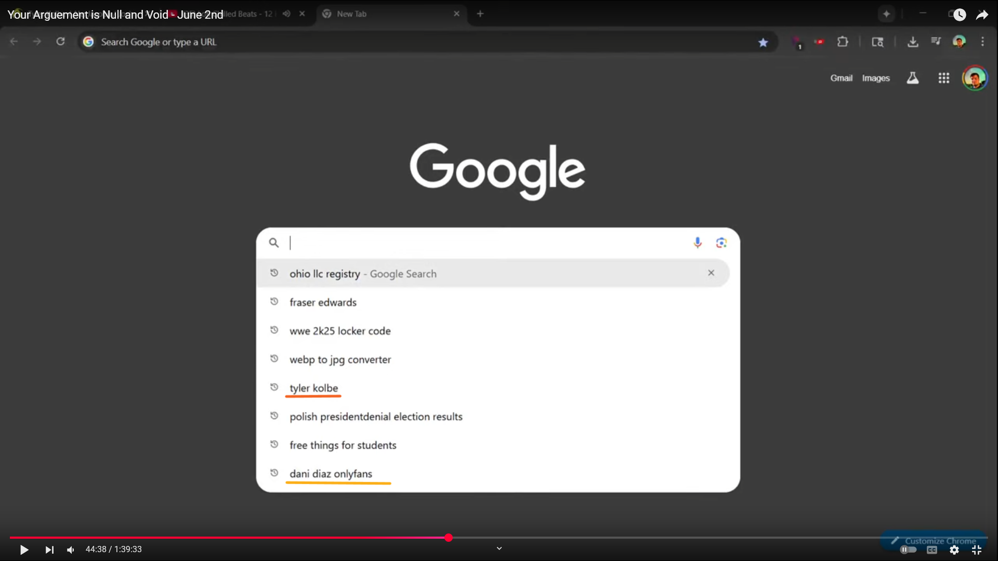Remove the ohio llc registry suggestion
The height and width of the screenshot is (561, 998).
pos(711,273)
